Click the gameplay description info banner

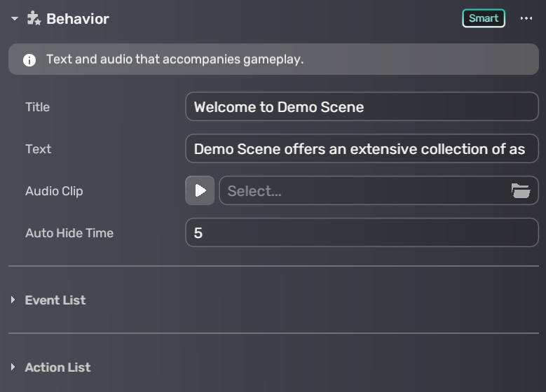[x=273, y=59]
